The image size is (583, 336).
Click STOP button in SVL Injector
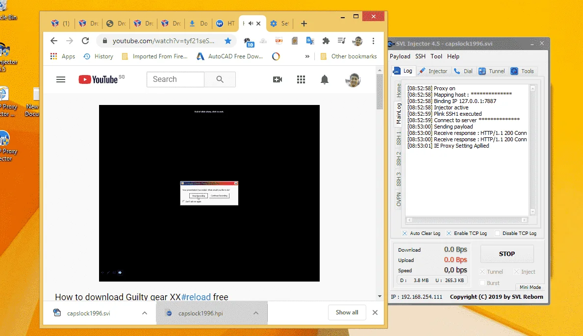pyautogui.click(x=507, y=254)
